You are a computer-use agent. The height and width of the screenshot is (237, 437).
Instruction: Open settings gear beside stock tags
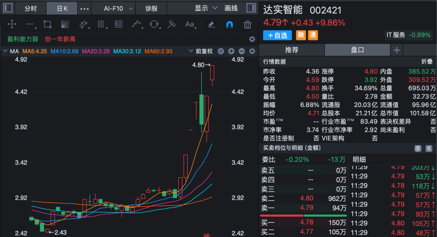point(252,39)
